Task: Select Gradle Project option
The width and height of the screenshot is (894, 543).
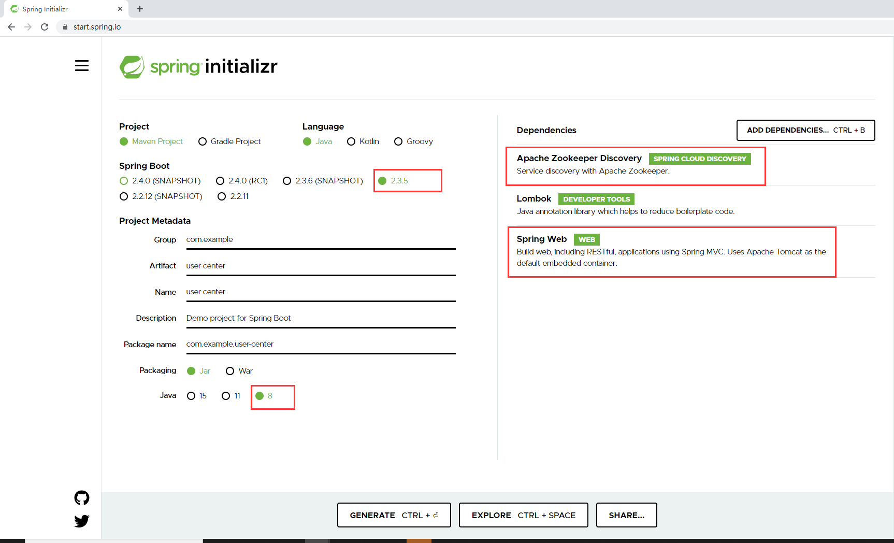Action: [x=229, y=141]
